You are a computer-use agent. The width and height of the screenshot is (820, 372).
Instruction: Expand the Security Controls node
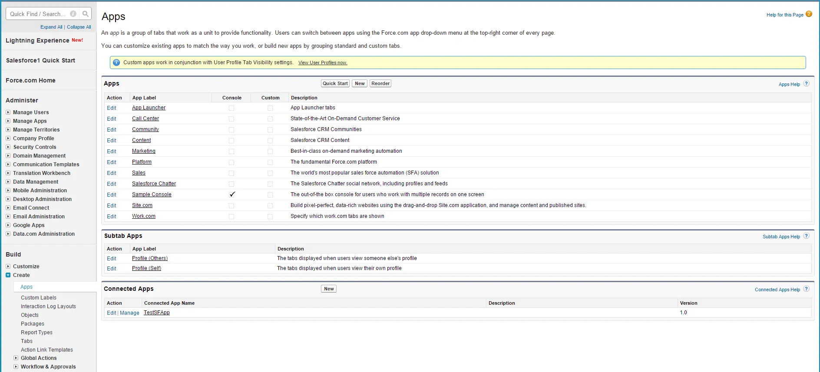(8, 147)
